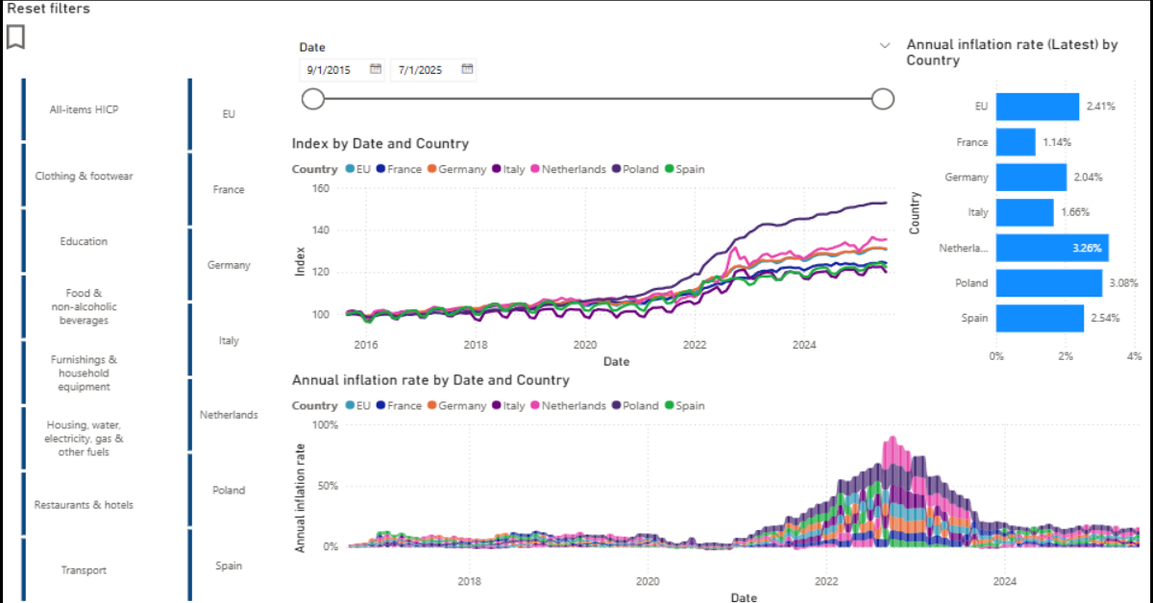
Task: Open the start date calendar picker icon
Action: point(376,69)
